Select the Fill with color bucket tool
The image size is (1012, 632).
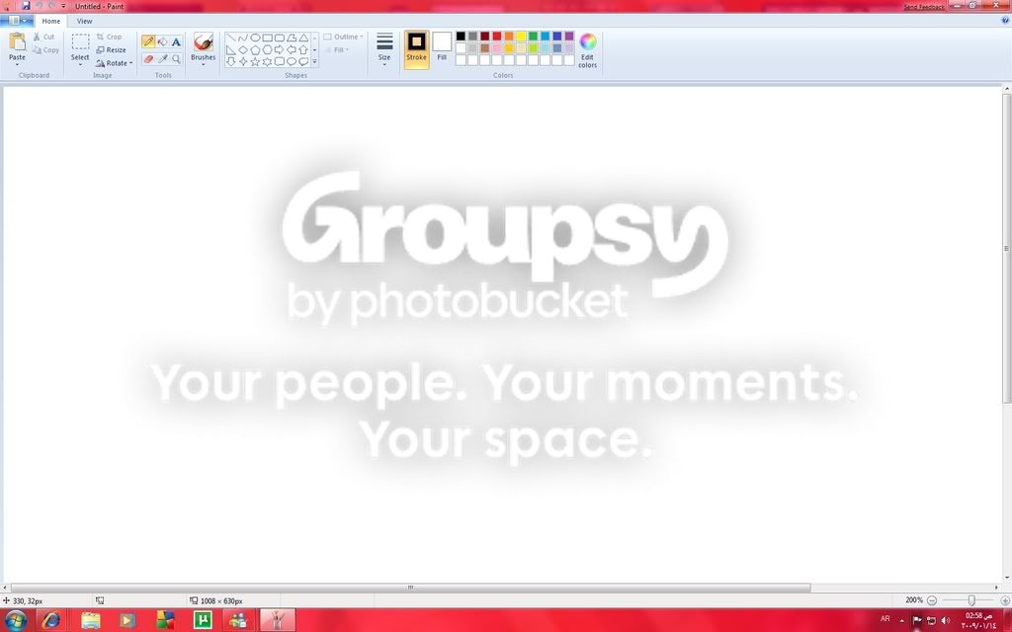click(163, 41)
